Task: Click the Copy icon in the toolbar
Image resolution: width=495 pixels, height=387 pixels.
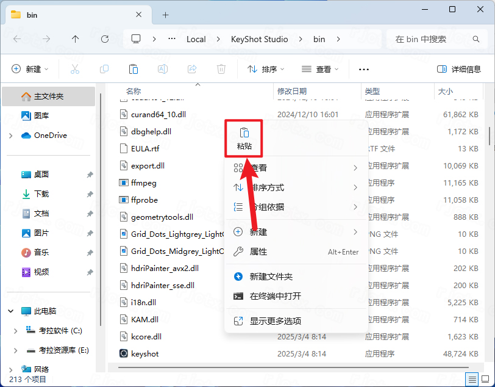Action: click(x=104, y=69)
